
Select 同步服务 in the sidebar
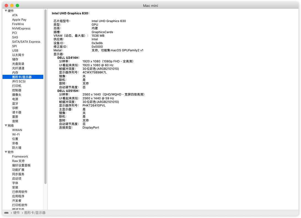(18, 174)
